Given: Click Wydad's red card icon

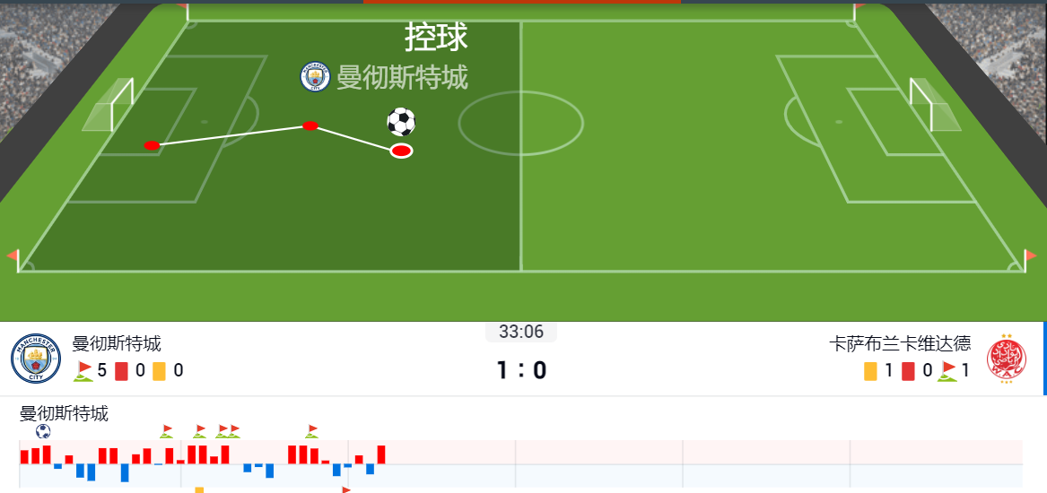Looking at the screenshot, I should coord(908,370).
